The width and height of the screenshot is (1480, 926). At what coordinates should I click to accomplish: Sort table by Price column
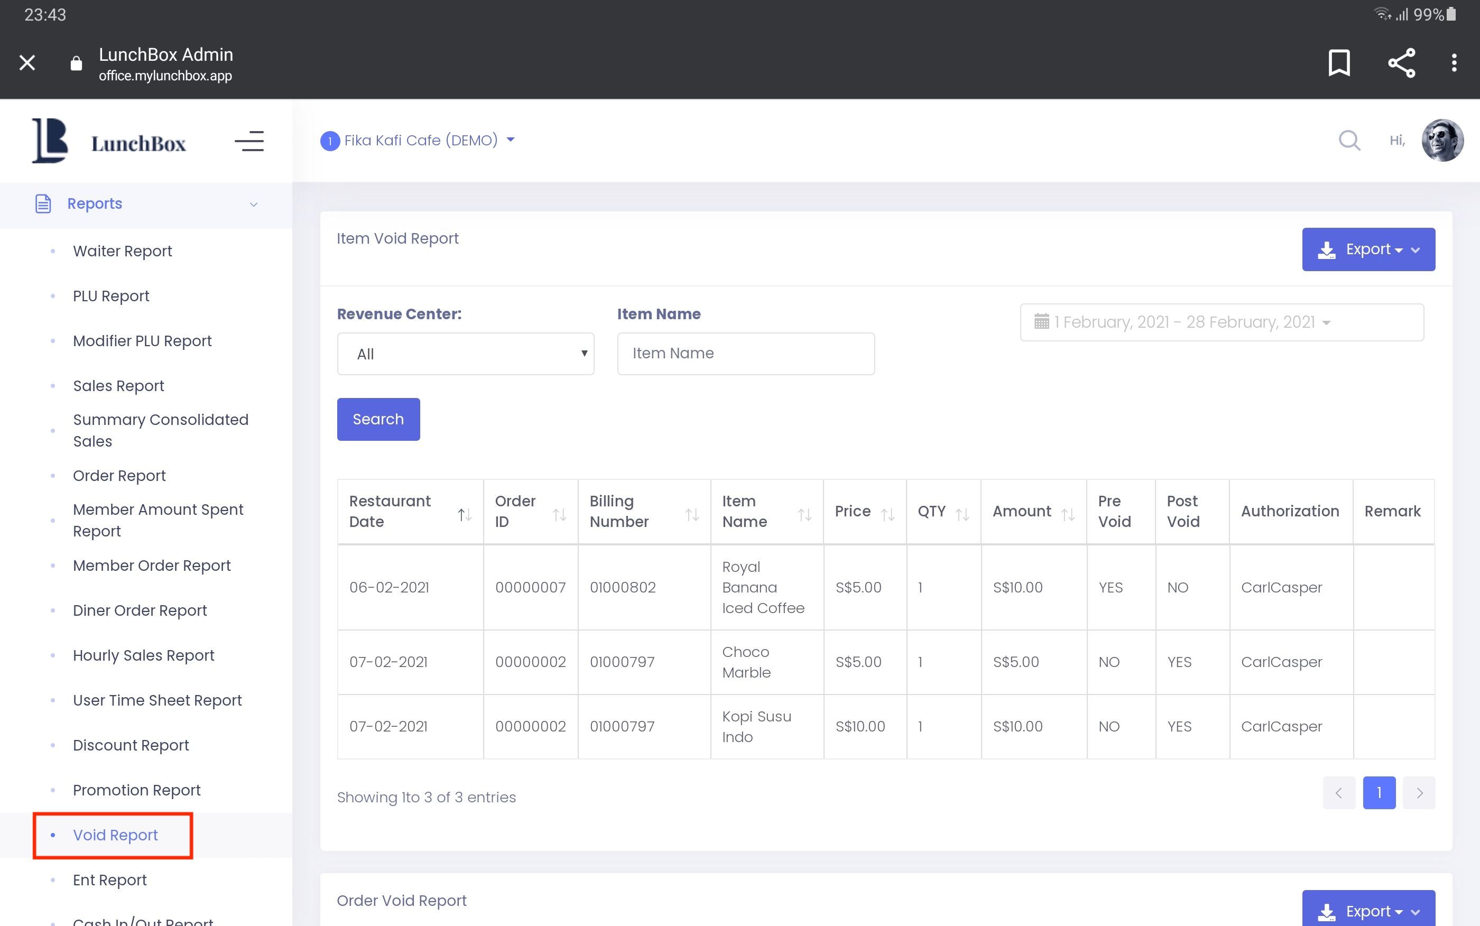887,514
